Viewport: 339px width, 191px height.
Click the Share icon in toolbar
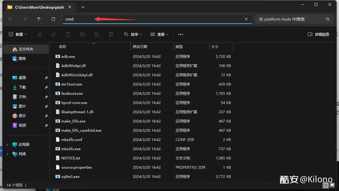pyautogui.click(x=97, y=34)
